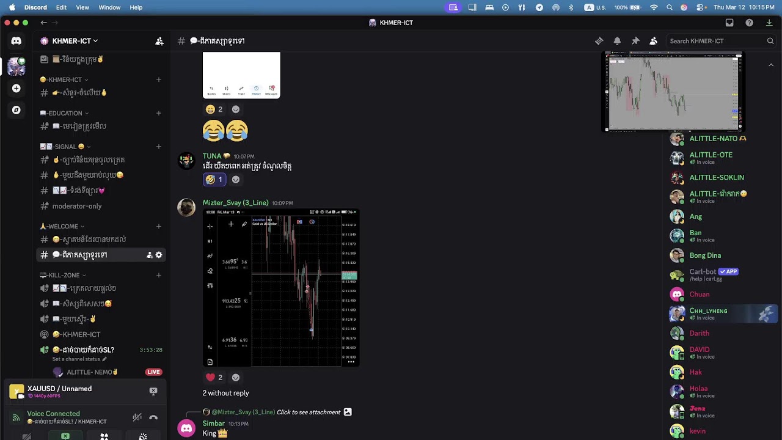Toggle screen sharing in voice controls
Image resolution: width=782 pixels, height=440 pixels.
point(65,436)
